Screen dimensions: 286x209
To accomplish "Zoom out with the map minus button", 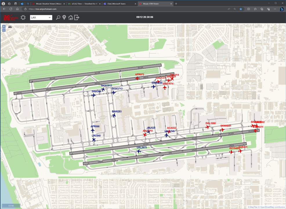I will click(4, 30).
